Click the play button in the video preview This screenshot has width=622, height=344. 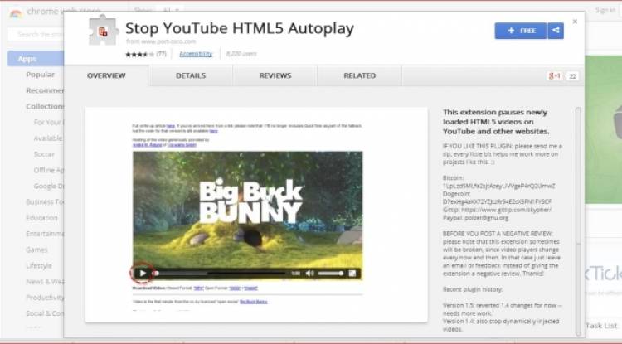(143, 273)
